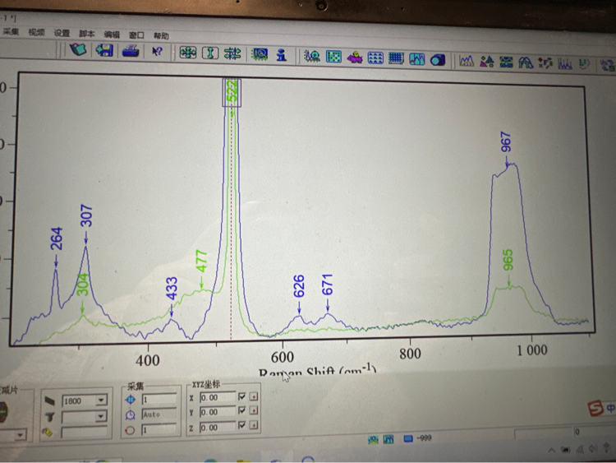Click the green dotted map icon
This screenshot has height=463, width=616.
click(333, 57)
